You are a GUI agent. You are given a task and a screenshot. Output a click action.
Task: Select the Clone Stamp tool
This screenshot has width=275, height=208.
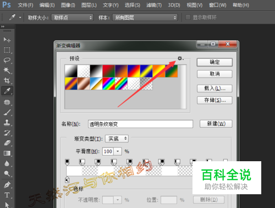[x=7, y=122]
